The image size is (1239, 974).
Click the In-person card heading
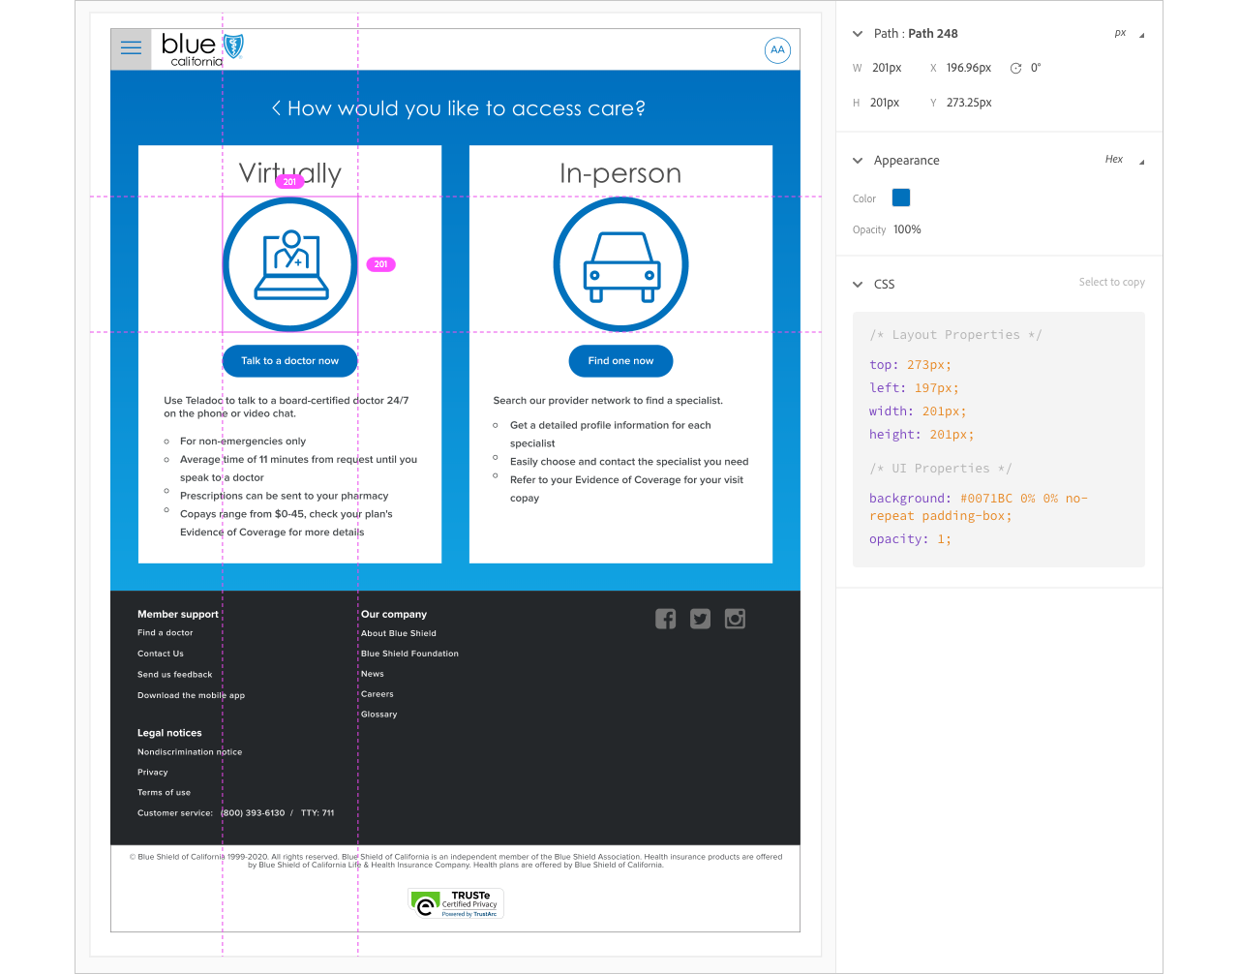(x=620, y=173)
